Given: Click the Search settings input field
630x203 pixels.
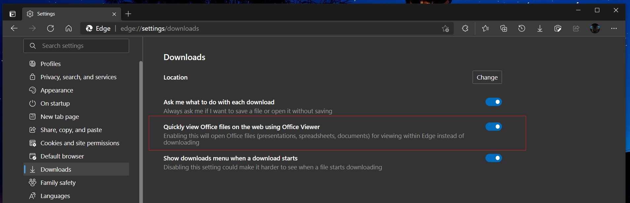Looking at the screenshot, I should 76,46.
